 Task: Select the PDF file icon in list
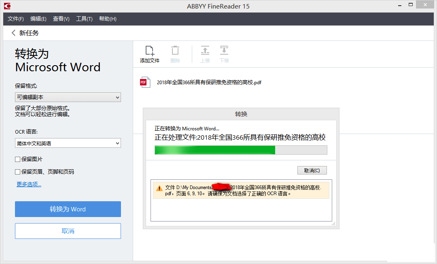coord(145,82)
